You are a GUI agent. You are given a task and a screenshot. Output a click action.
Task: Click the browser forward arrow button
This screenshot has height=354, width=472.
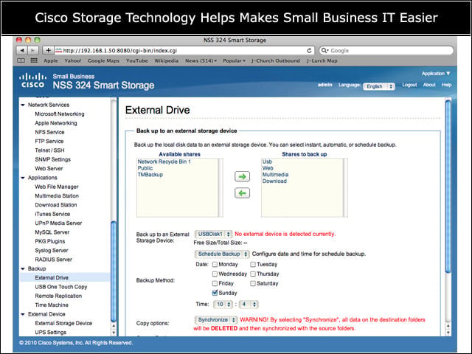32,50
